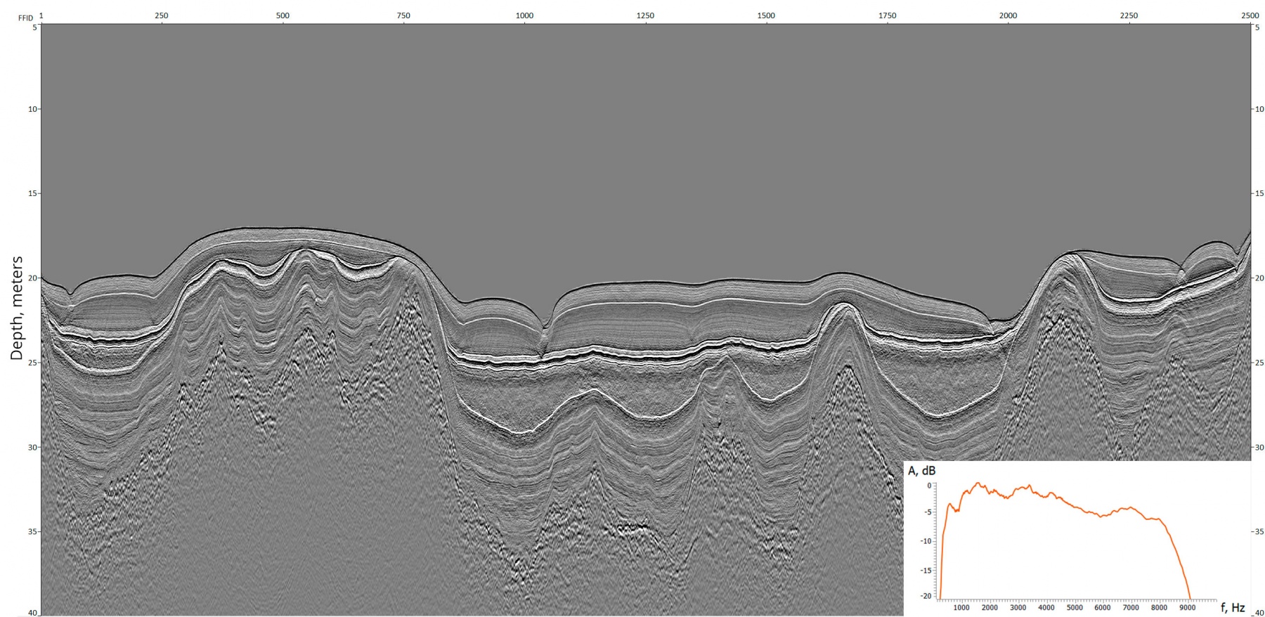Select the FFID 2500 tick label
This screenshot has height=617, width=1265.
(x=1250, y=15)
